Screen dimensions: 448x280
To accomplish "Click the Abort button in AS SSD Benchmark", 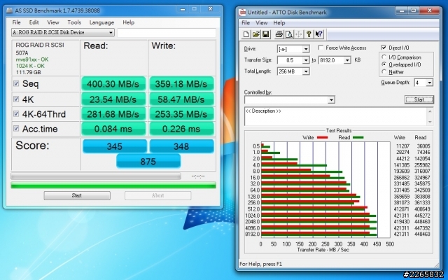I will pyautogui.click(x=157, y=196).
